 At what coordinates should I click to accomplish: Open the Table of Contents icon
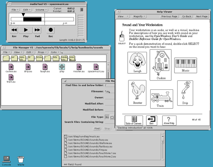tap(134, 120)
